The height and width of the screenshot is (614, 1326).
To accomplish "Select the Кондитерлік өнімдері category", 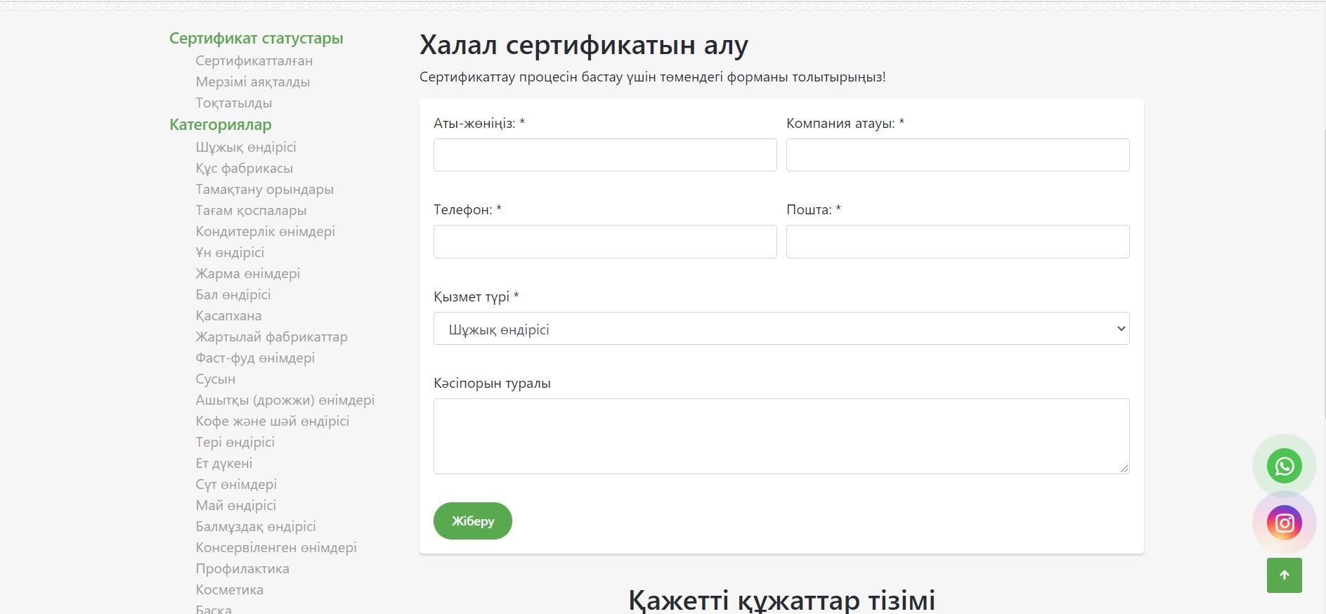I will pos(265,232).
